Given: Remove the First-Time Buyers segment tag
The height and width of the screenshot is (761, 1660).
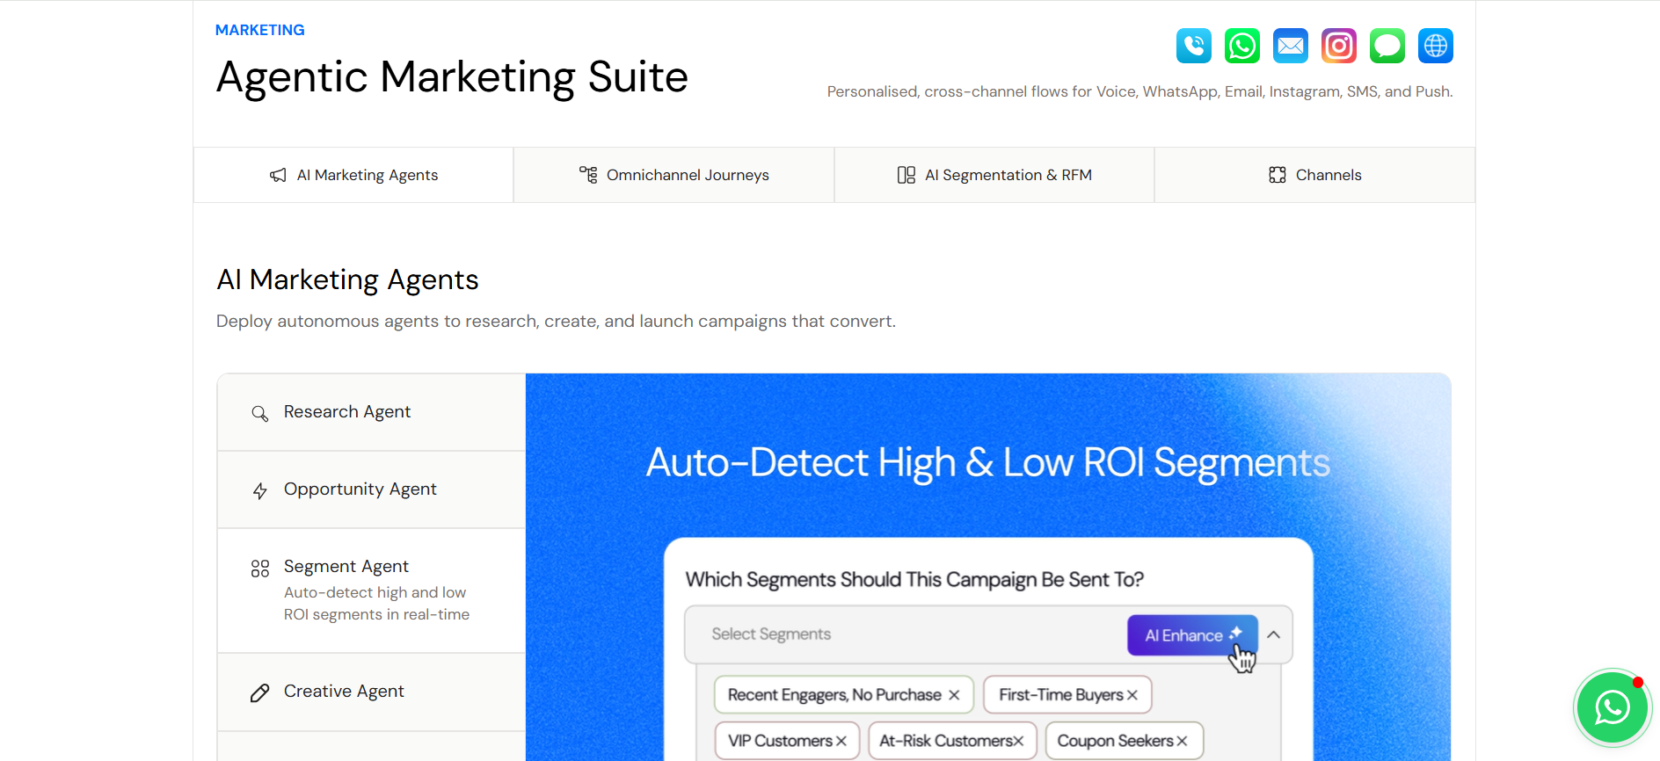Looking at the screenshot, I should (x=1132, y=695).
